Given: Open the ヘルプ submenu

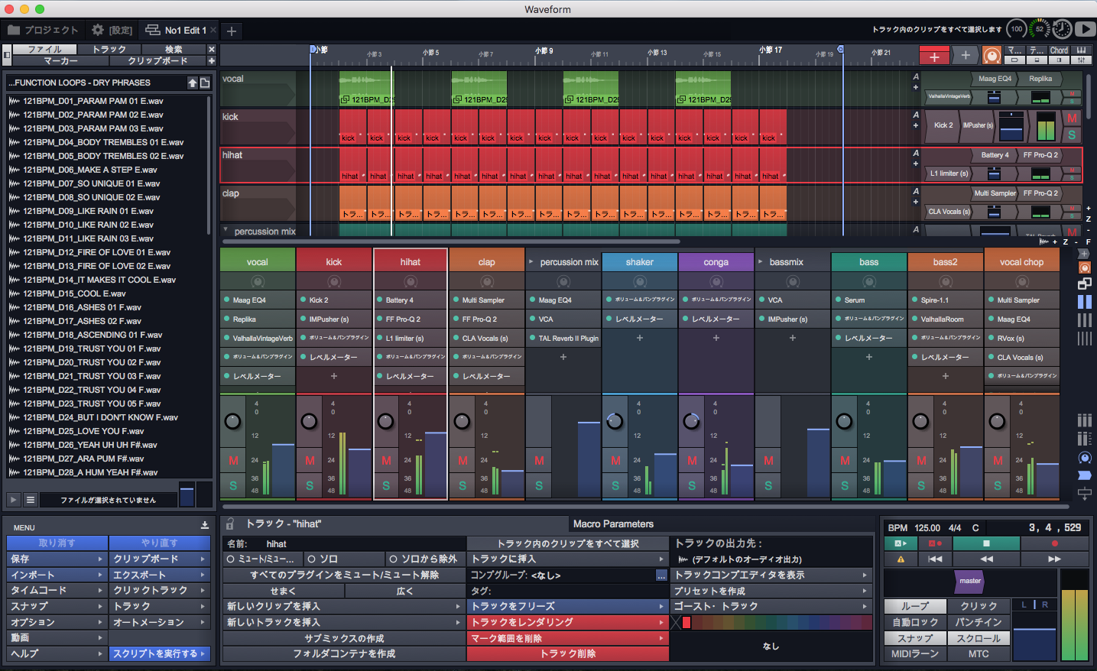Looking at the screenshot, I should pyautogui.click(x=57, y=653).
